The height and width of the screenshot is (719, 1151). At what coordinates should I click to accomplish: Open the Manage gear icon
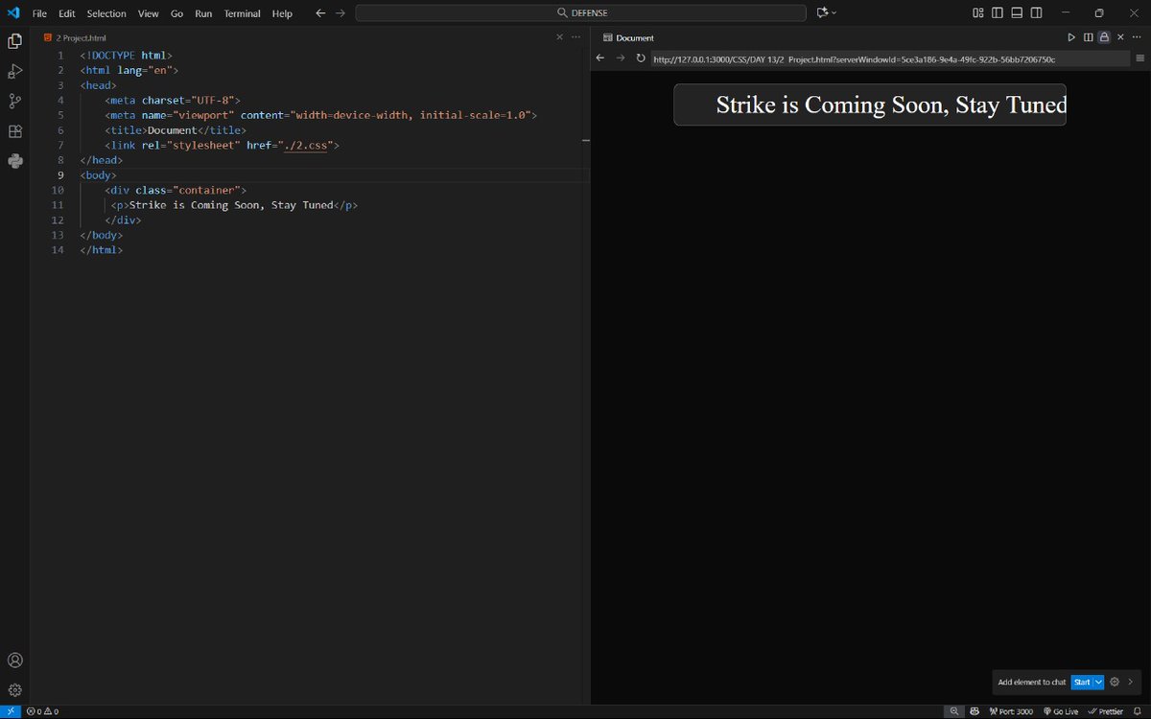pos(14,689)
